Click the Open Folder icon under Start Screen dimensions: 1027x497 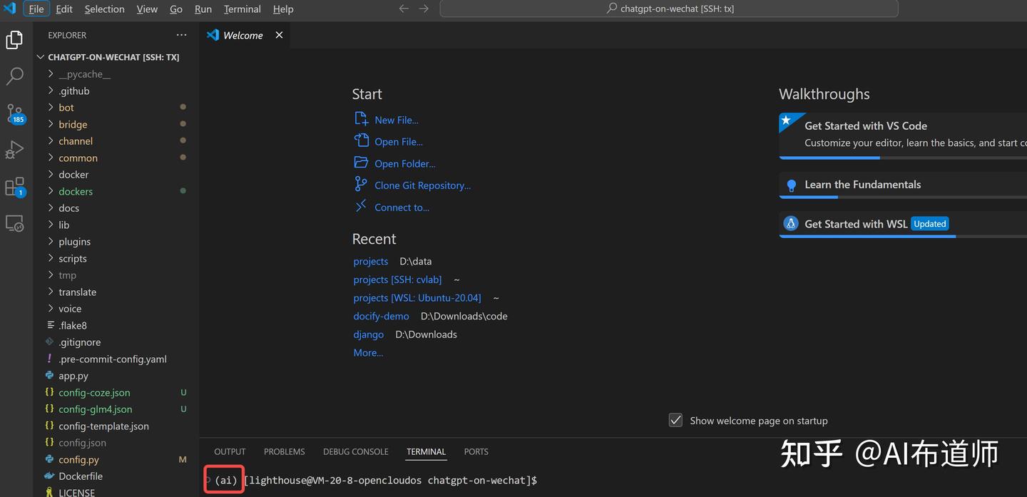(x=362, y=163)
